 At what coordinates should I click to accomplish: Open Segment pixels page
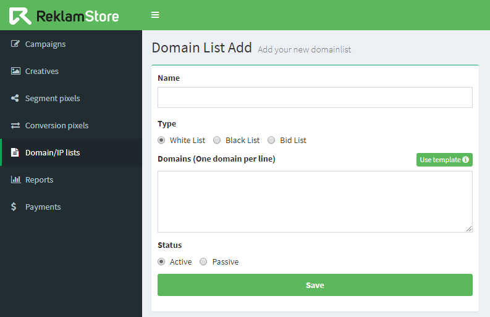click(x=71, y=98)
